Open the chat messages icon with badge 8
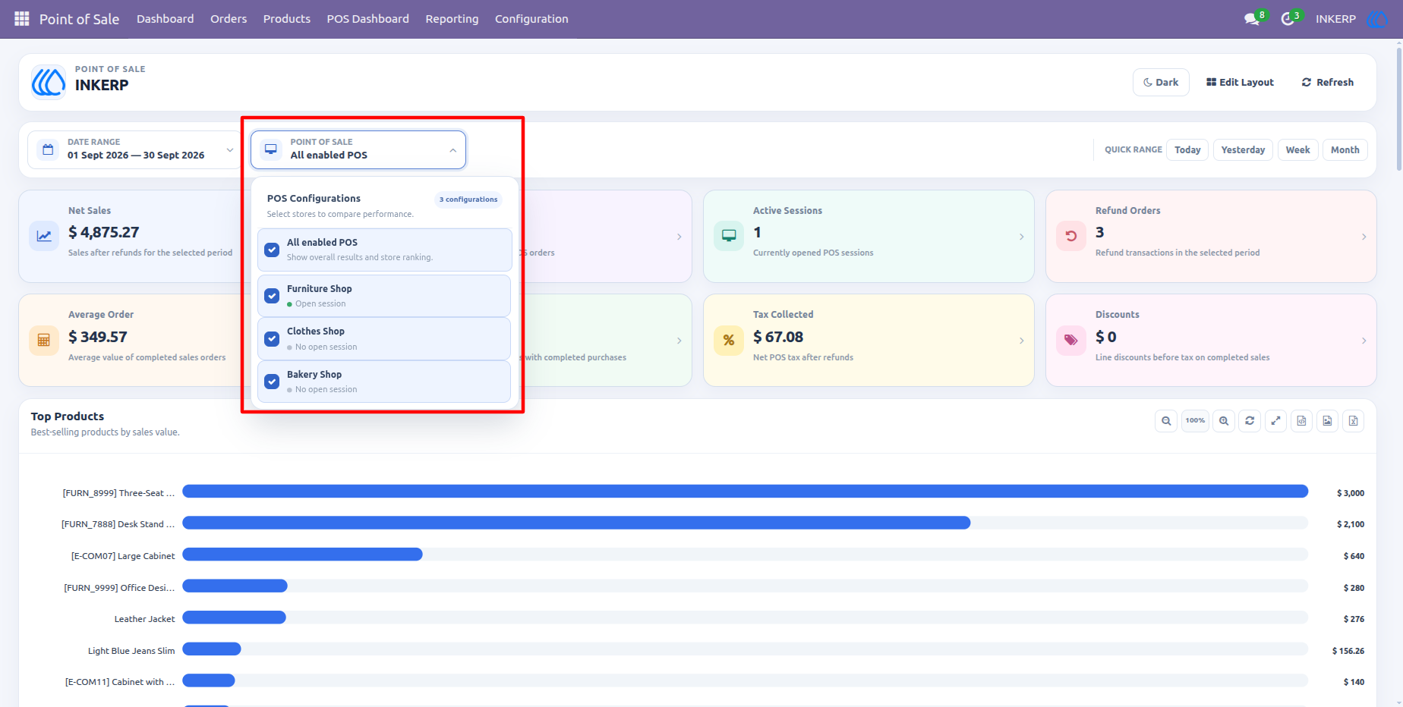This screenshot has height=707, width=1403. (x=1252, y=19)
